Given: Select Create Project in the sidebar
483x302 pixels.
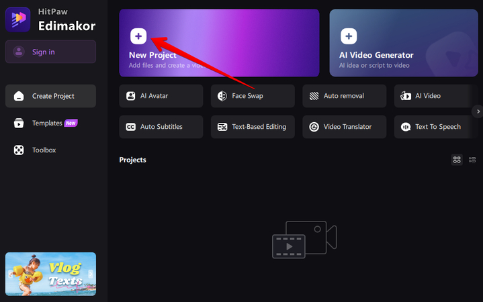Looking at the screenshot, I should point(50,96).
